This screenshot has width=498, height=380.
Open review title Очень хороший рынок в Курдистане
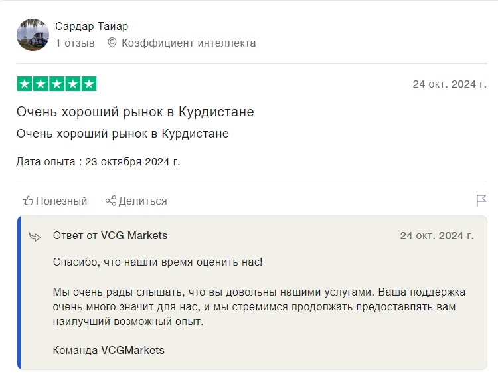135,112
